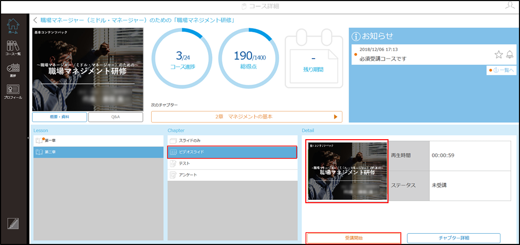Click the 未受講 status value
Image resolution: width=520 pixels, height=245 pixels.
coord(439,185)
